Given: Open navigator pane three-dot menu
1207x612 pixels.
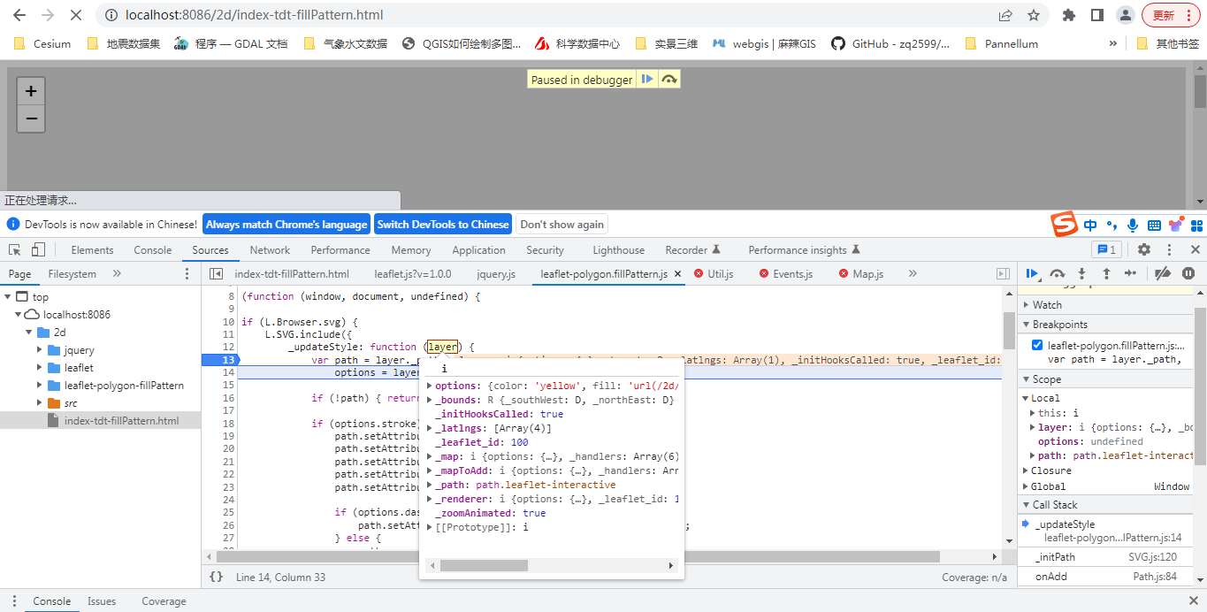Looking at the screenshot, I should [x=187, y=274].
